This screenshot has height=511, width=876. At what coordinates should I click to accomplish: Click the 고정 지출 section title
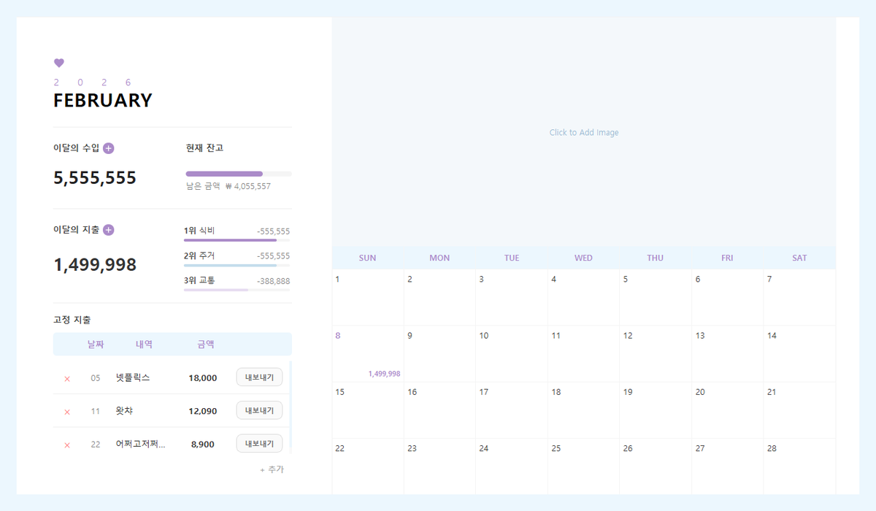click(72, 320)
